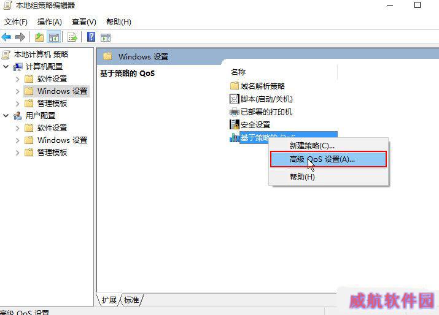
Task: Click the show/hide action pane icon
Action: 106,37
